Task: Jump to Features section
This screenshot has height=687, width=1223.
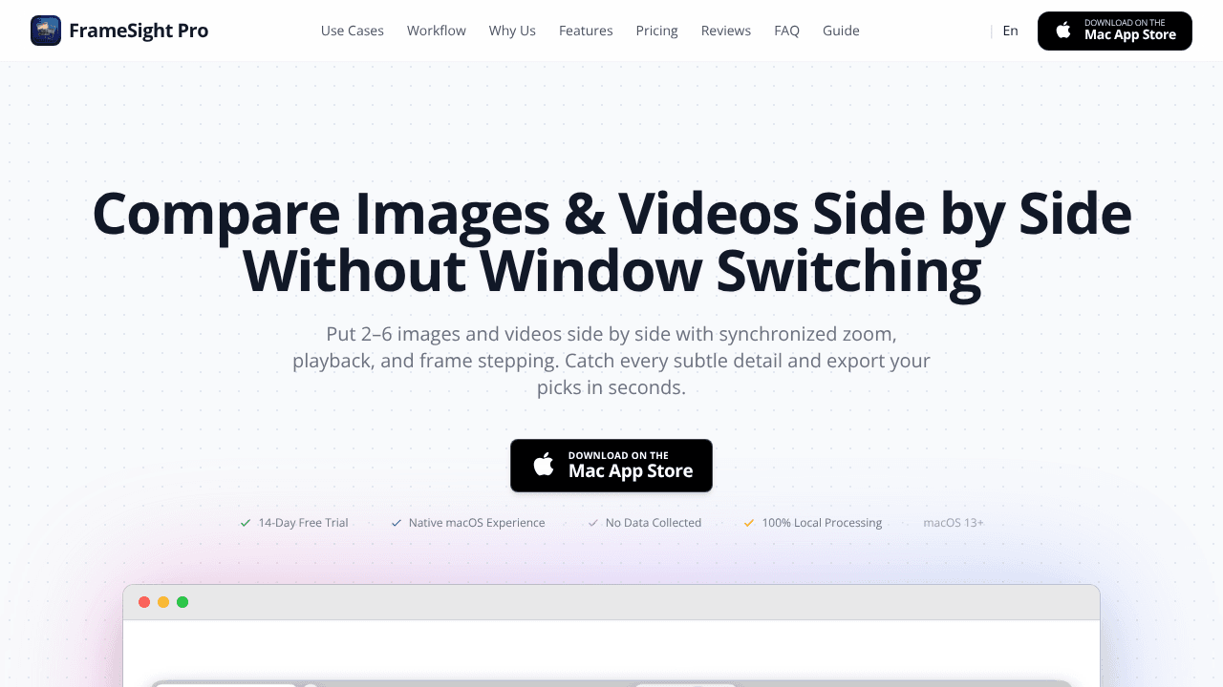Action: [x=586, y=31]
